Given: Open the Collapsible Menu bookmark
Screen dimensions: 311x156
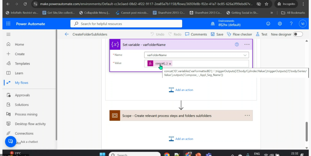Looking at the screenshot, I should pyautogui.click(x=95, y=13).
